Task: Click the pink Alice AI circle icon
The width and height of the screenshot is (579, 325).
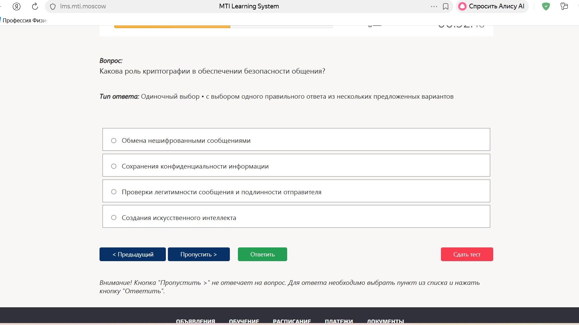Action: pos(462,6)
